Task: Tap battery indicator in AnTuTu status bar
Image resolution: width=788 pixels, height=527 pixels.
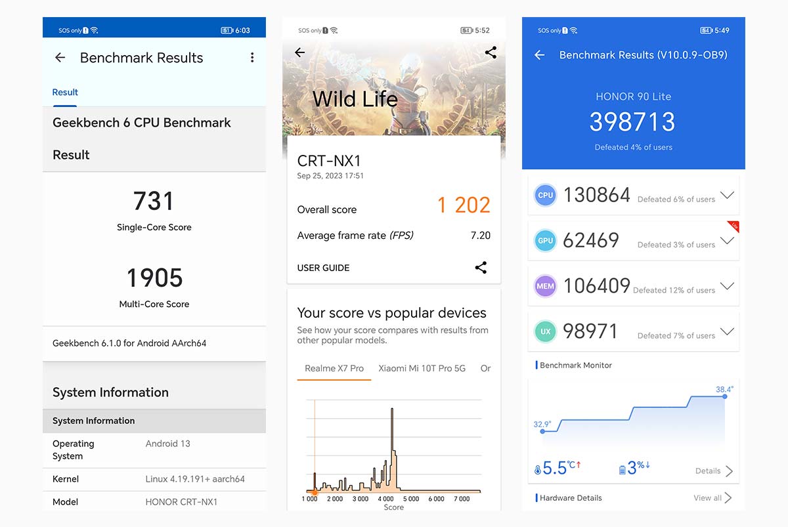Action: pos(707,30)
